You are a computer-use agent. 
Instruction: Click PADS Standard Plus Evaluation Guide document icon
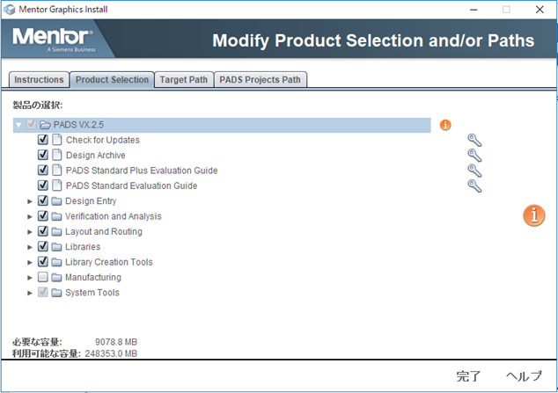(56, 171)
